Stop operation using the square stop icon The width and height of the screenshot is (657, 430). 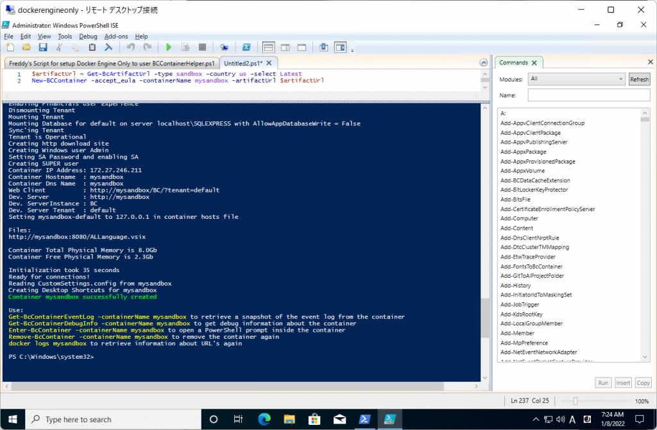(x=202, y=47)
